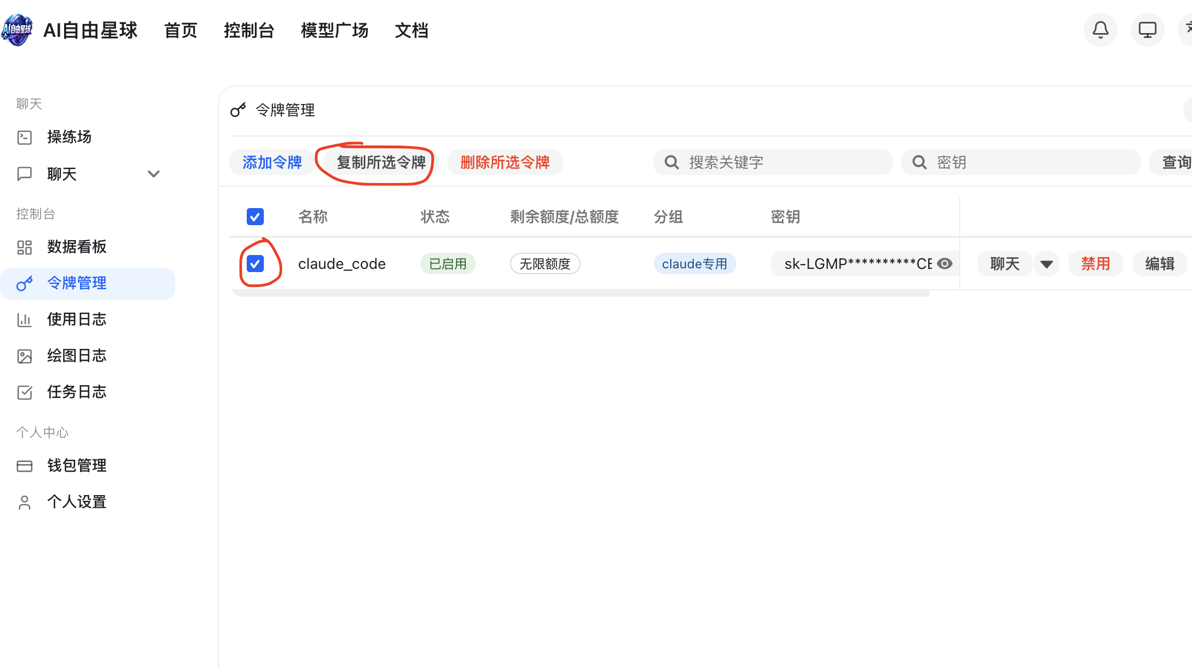Click the horizontal scrollbar under the table

[x=579, y=293]
